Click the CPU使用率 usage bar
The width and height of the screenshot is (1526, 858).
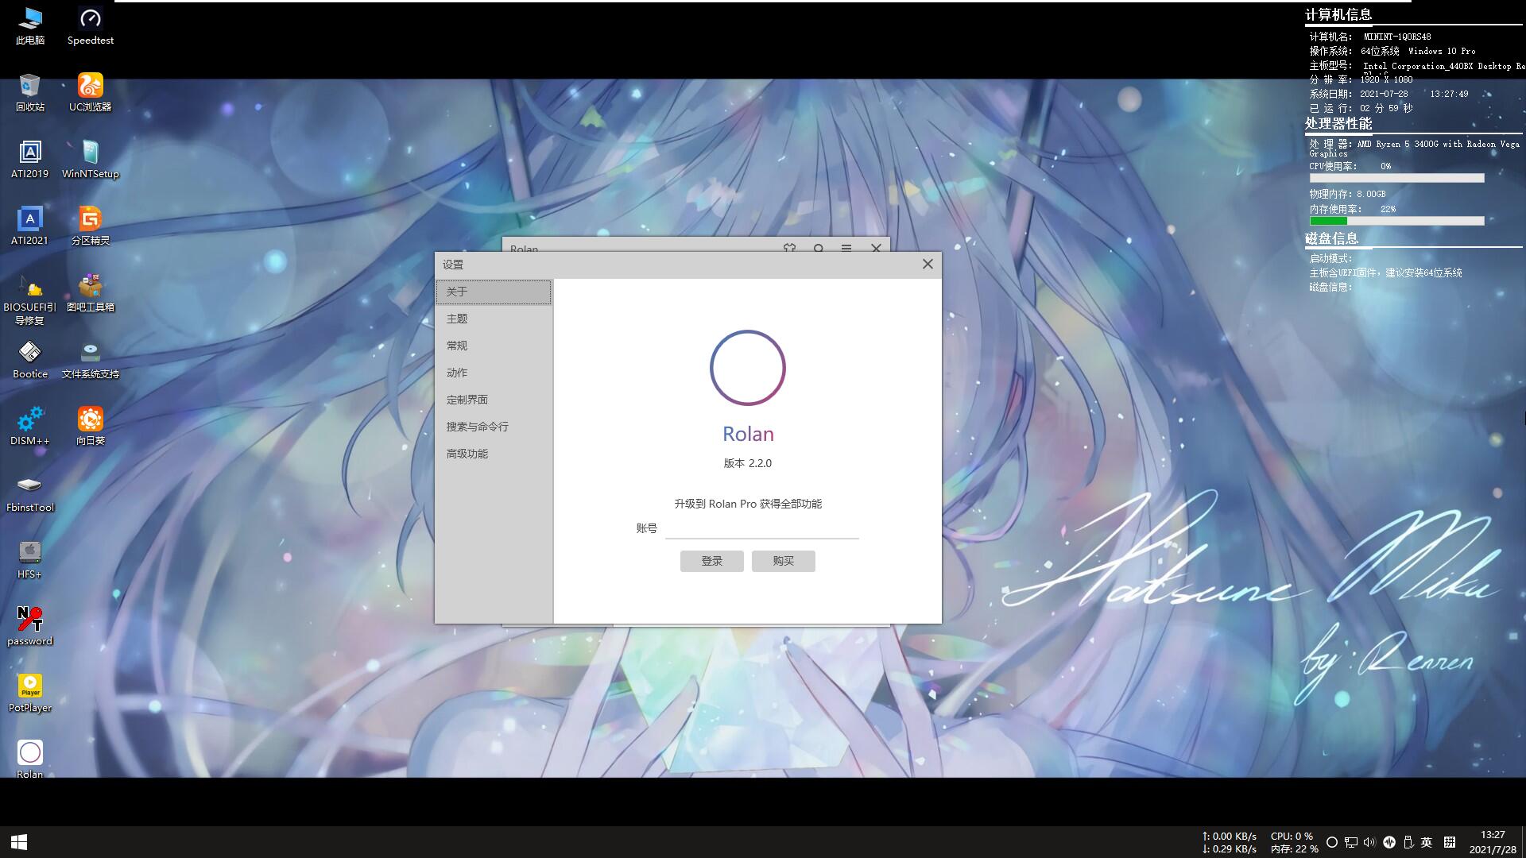[1396, 178]
